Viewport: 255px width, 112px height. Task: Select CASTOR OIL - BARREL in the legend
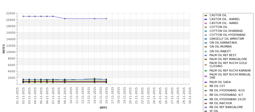[x=225, y=19]
